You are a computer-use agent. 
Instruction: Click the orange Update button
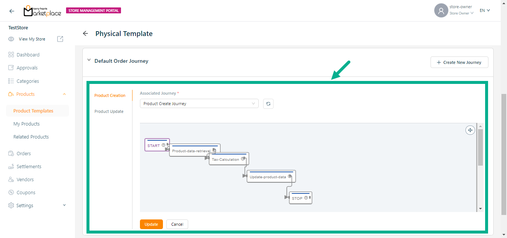tap(151, 224)
